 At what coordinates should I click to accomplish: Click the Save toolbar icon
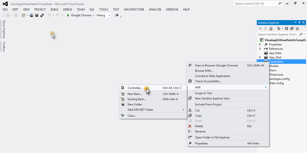(x=37, y=15)
